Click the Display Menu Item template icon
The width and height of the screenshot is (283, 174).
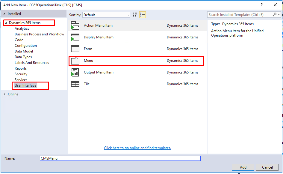(x=75, y=37)
